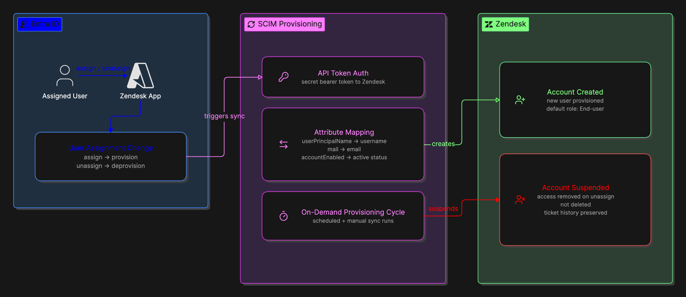
Task: Click the 'ticket history preserved' text
Action: (x=575, y=213)
